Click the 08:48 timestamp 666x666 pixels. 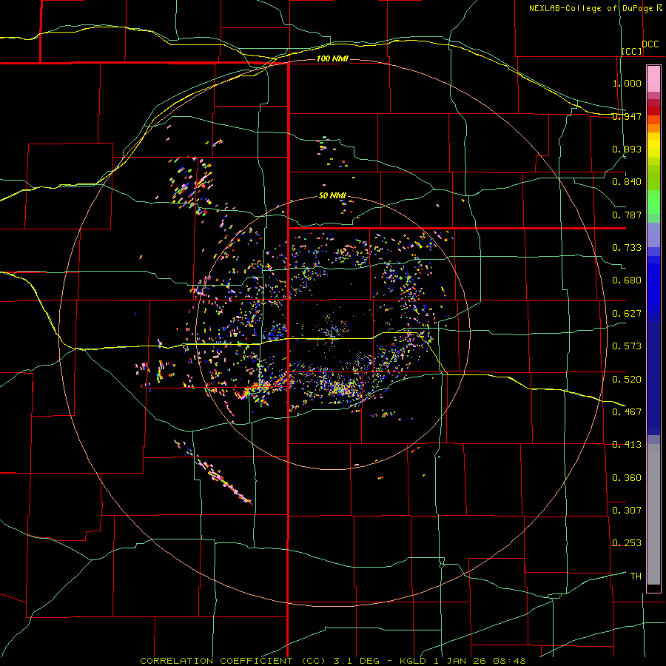point(509,661)
